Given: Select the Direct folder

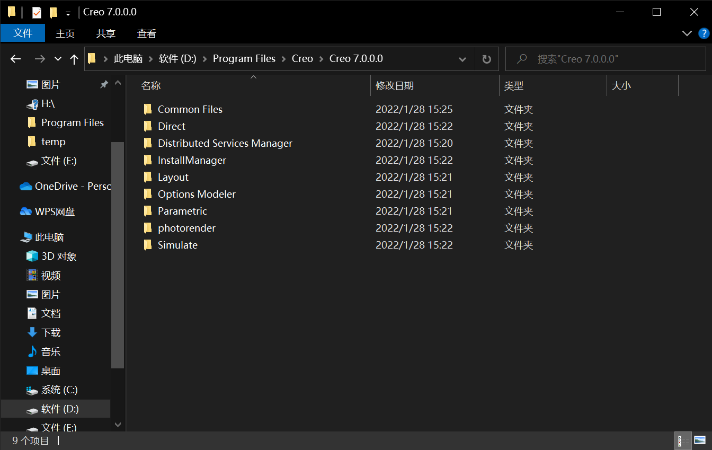Looking at the screenshot, I should 172,126.
